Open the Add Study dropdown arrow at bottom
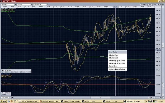Viewport: 165px width, 103px height. [10, 97]
